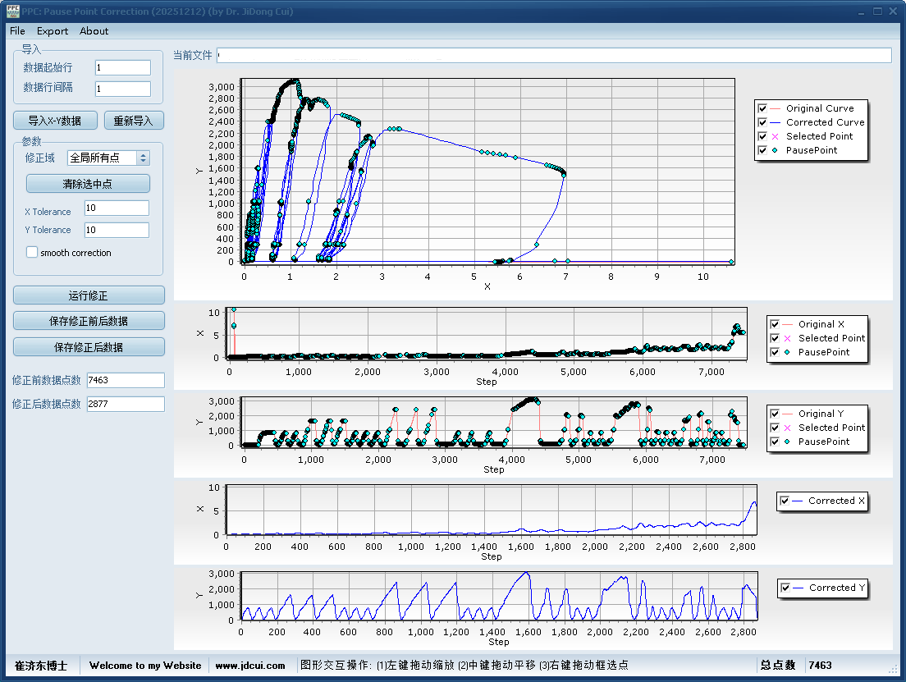Click the cyan PausePoint diamond in main chart legend
The width and height of the screenshot is (906, 682).
point(776,150)
